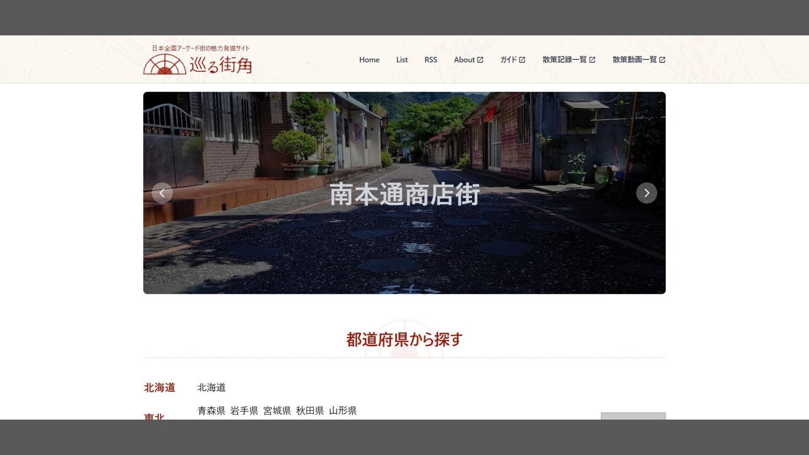This screenshot has height=455, width=809.
Task: Open the RSS feed menu item
Action: pos(431,60)
